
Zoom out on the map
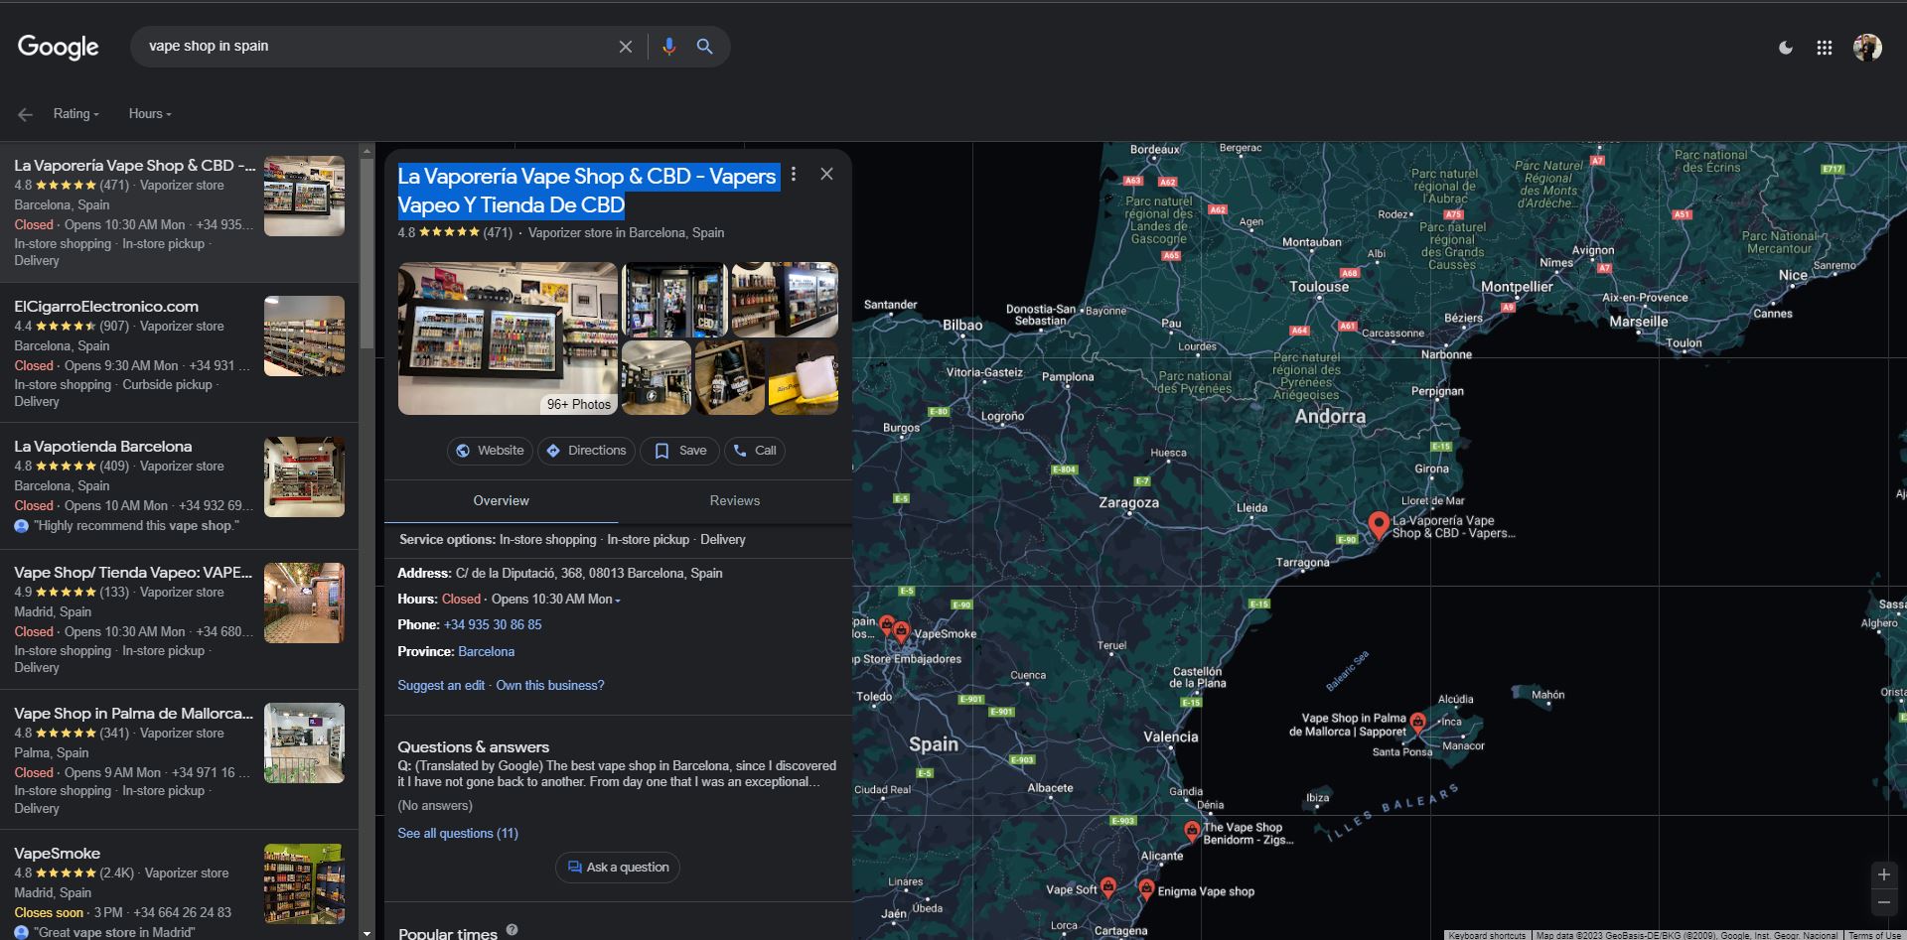point(1883,902)
